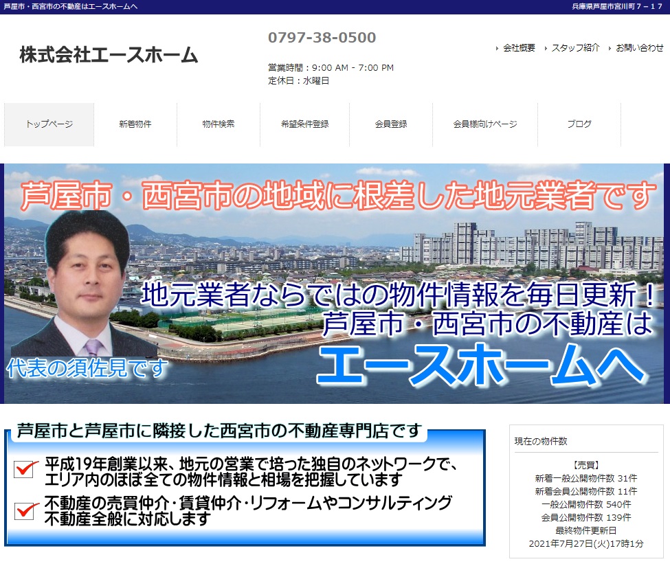Open the スタッフ紹介 link
Viewport: 670px width, 566px height.
[575, 48]
